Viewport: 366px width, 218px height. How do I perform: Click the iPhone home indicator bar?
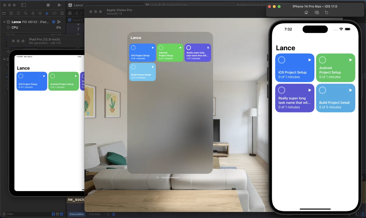coord(315,209)
